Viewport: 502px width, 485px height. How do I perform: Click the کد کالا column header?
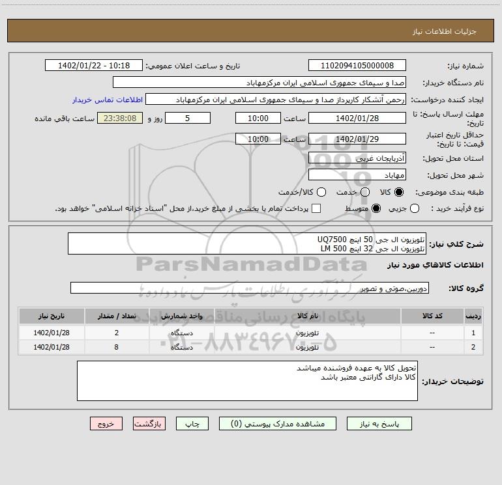tap(432, 316)
